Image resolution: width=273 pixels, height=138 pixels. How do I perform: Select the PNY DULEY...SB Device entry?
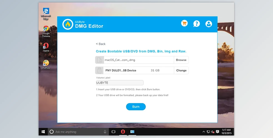pyautogui.click(x=120, y=70)
